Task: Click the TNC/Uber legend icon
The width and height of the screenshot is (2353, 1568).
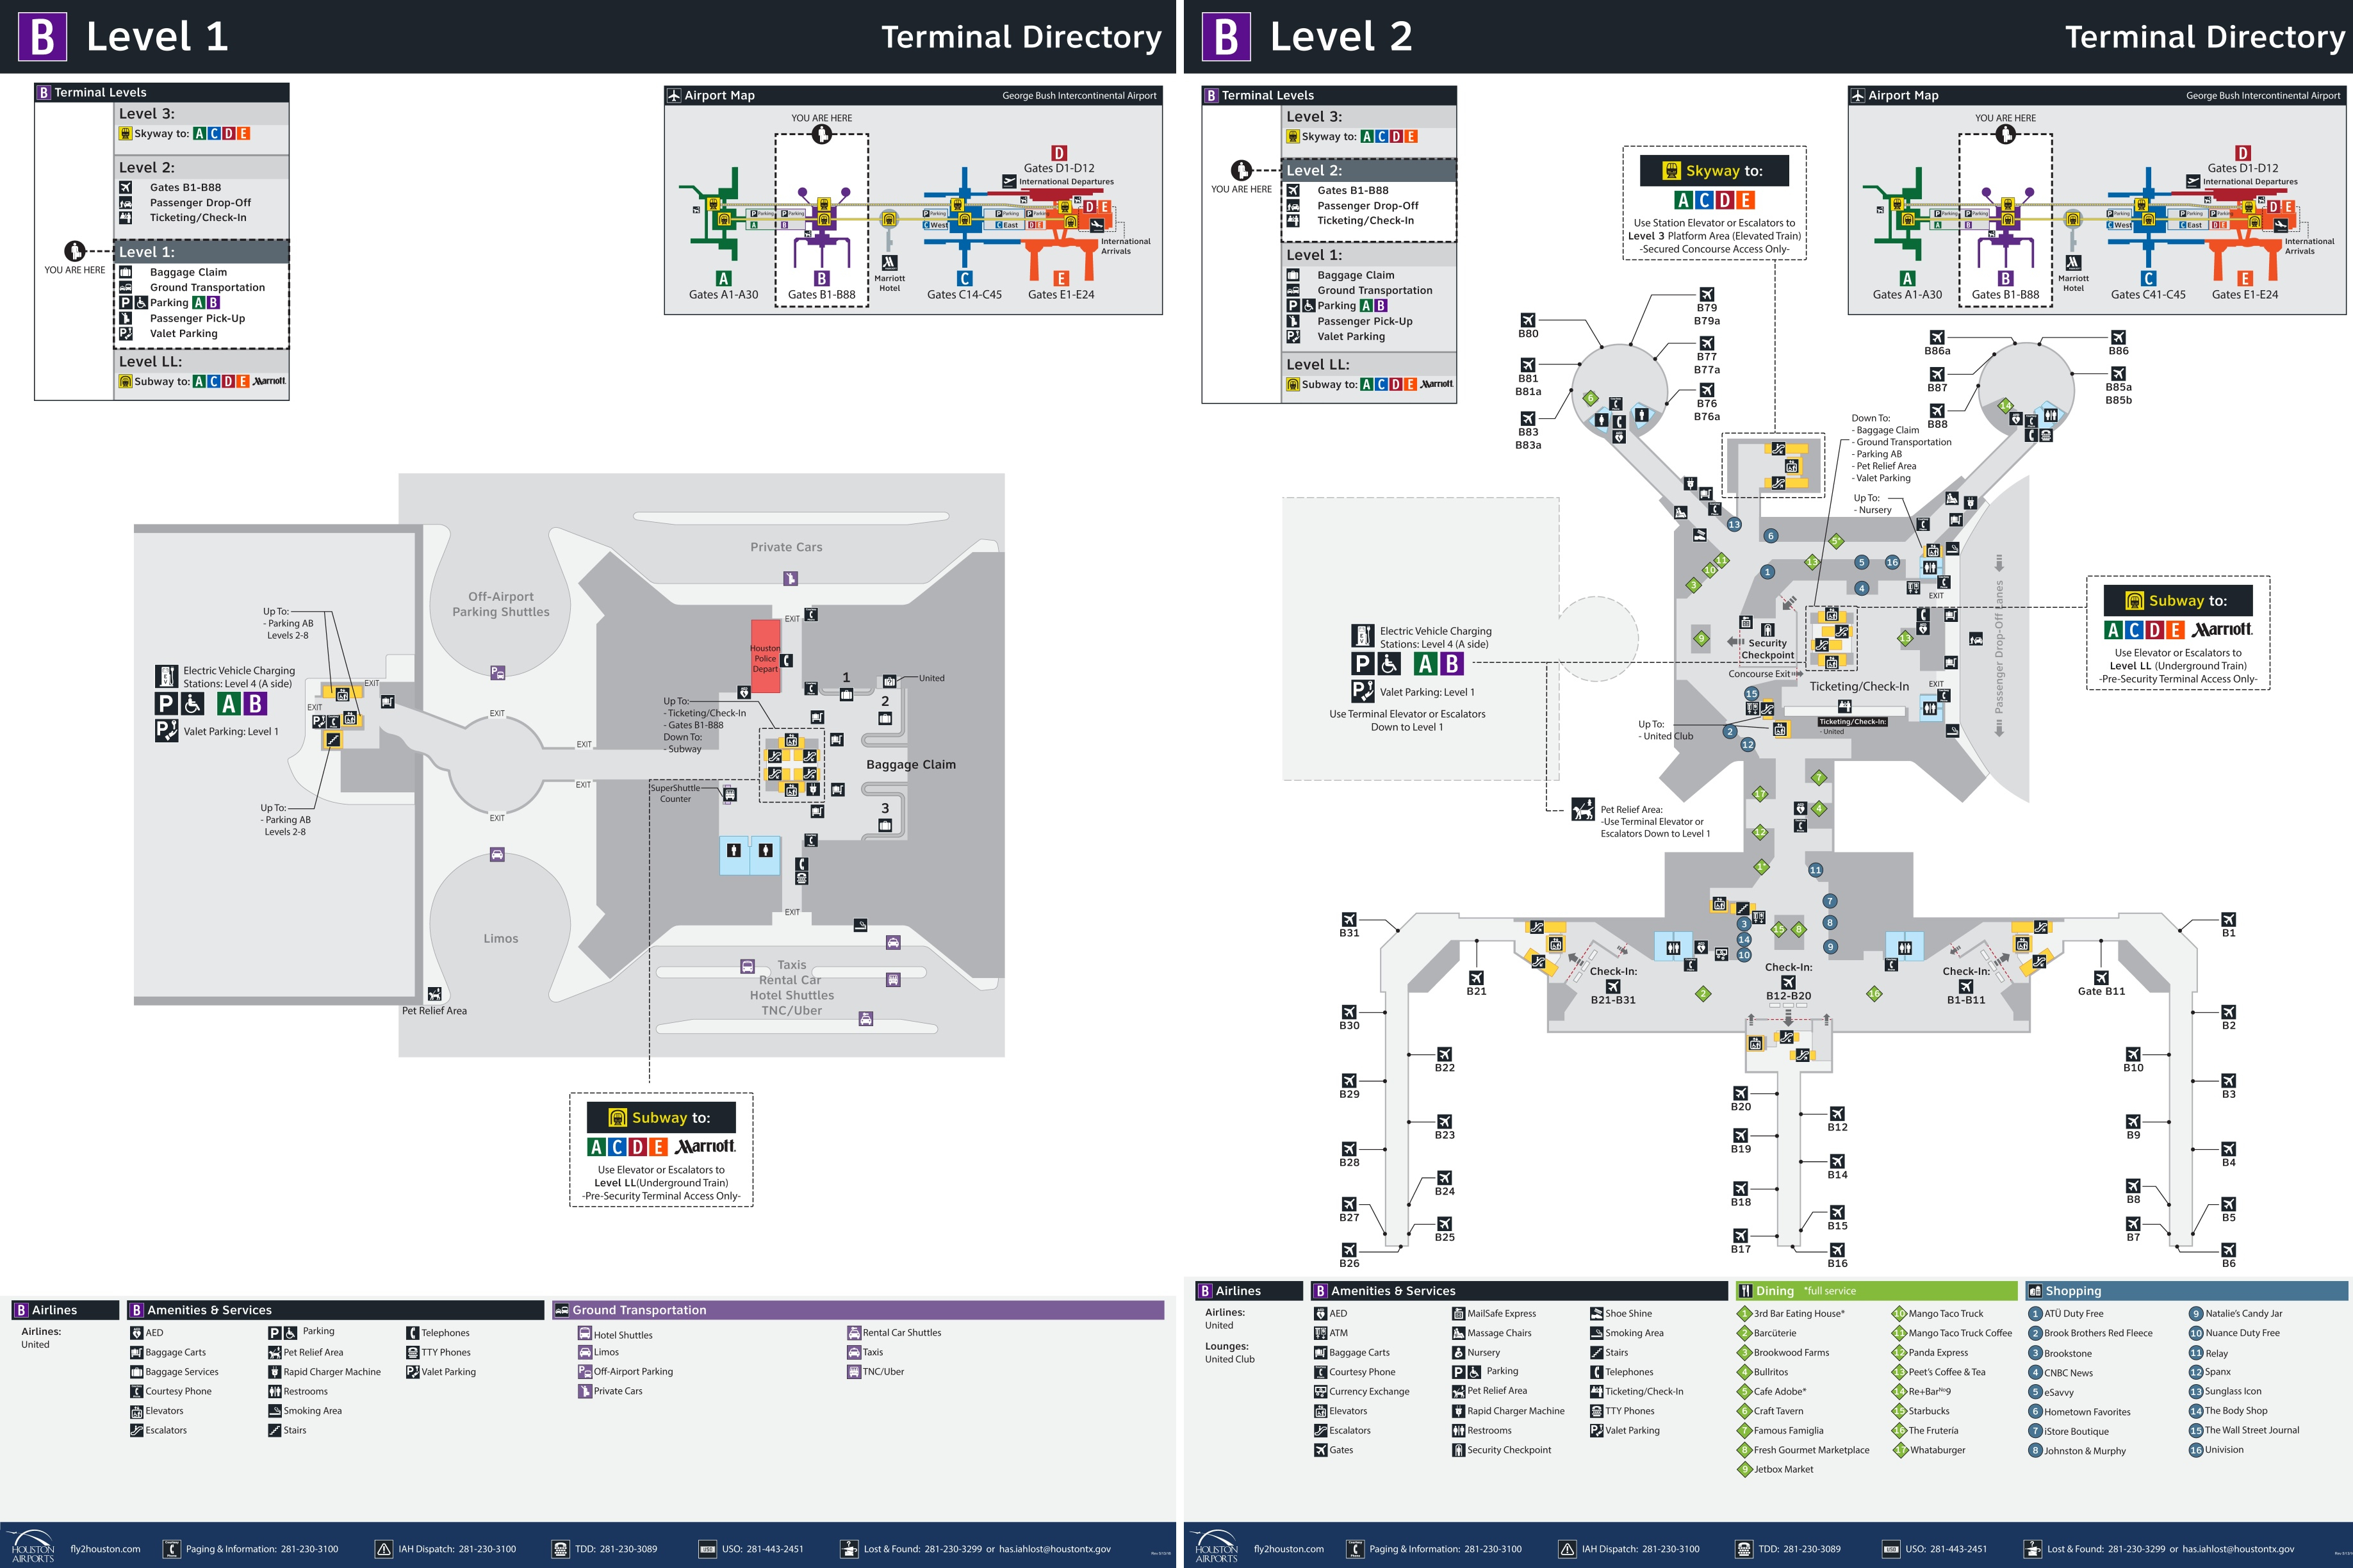Action: click(854, 1371)
